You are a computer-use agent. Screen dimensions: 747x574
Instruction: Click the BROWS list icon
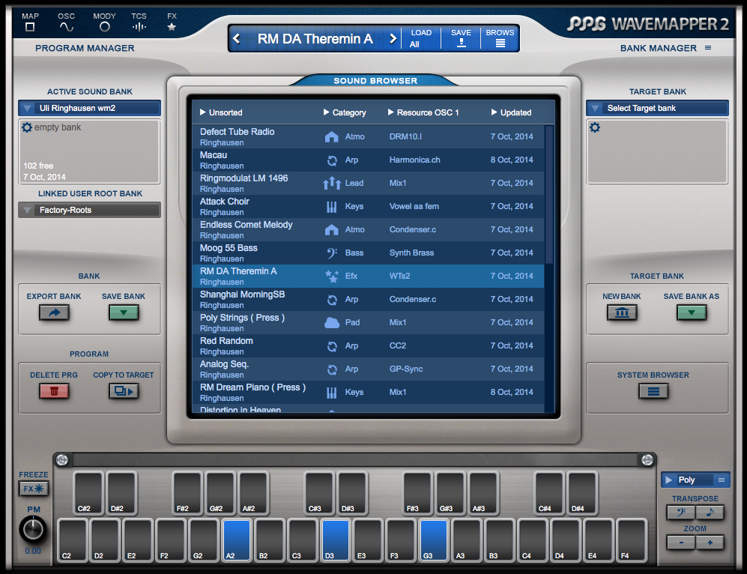click(500, 43)
